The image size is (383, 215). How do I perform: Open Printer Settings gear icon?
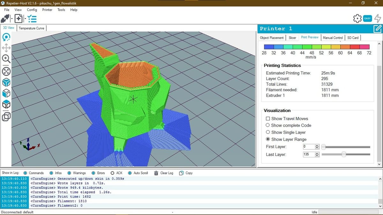point(357,18)
